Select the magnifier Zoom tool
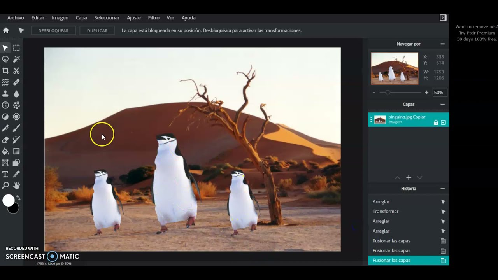Screen dimensions: 498x280 (x=5, y=185)
